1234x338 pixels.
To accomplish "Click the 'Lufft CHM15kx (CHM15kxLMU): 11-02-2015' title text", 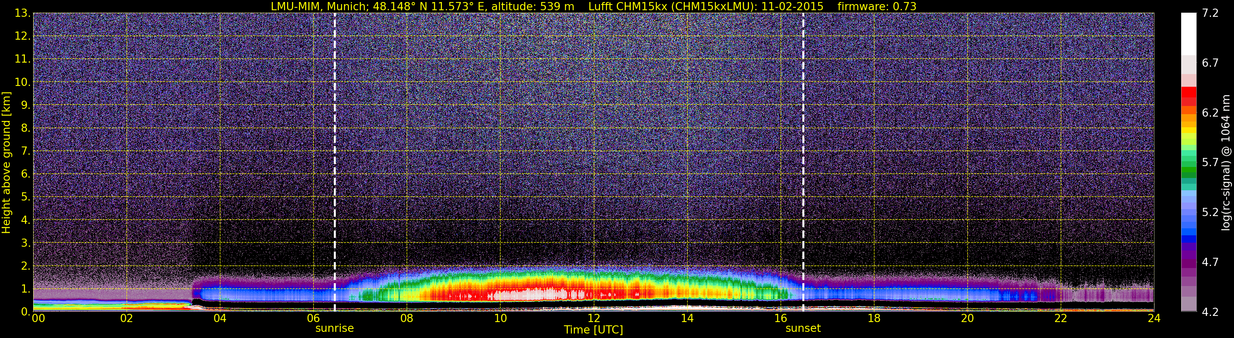I will pos(706,6).
